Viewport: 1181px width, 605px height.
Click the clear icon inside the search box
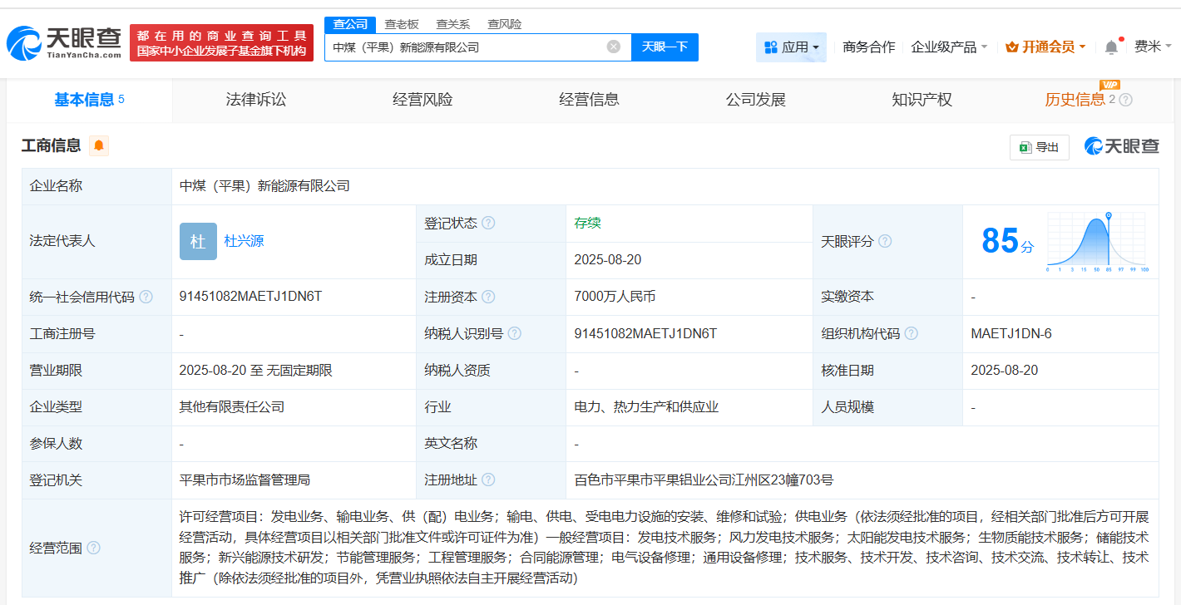(x=614, y=47)
